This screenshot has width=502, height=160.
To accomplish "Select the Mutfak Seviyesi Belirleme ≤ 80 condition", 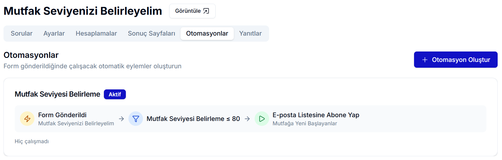I will [193, 119].
